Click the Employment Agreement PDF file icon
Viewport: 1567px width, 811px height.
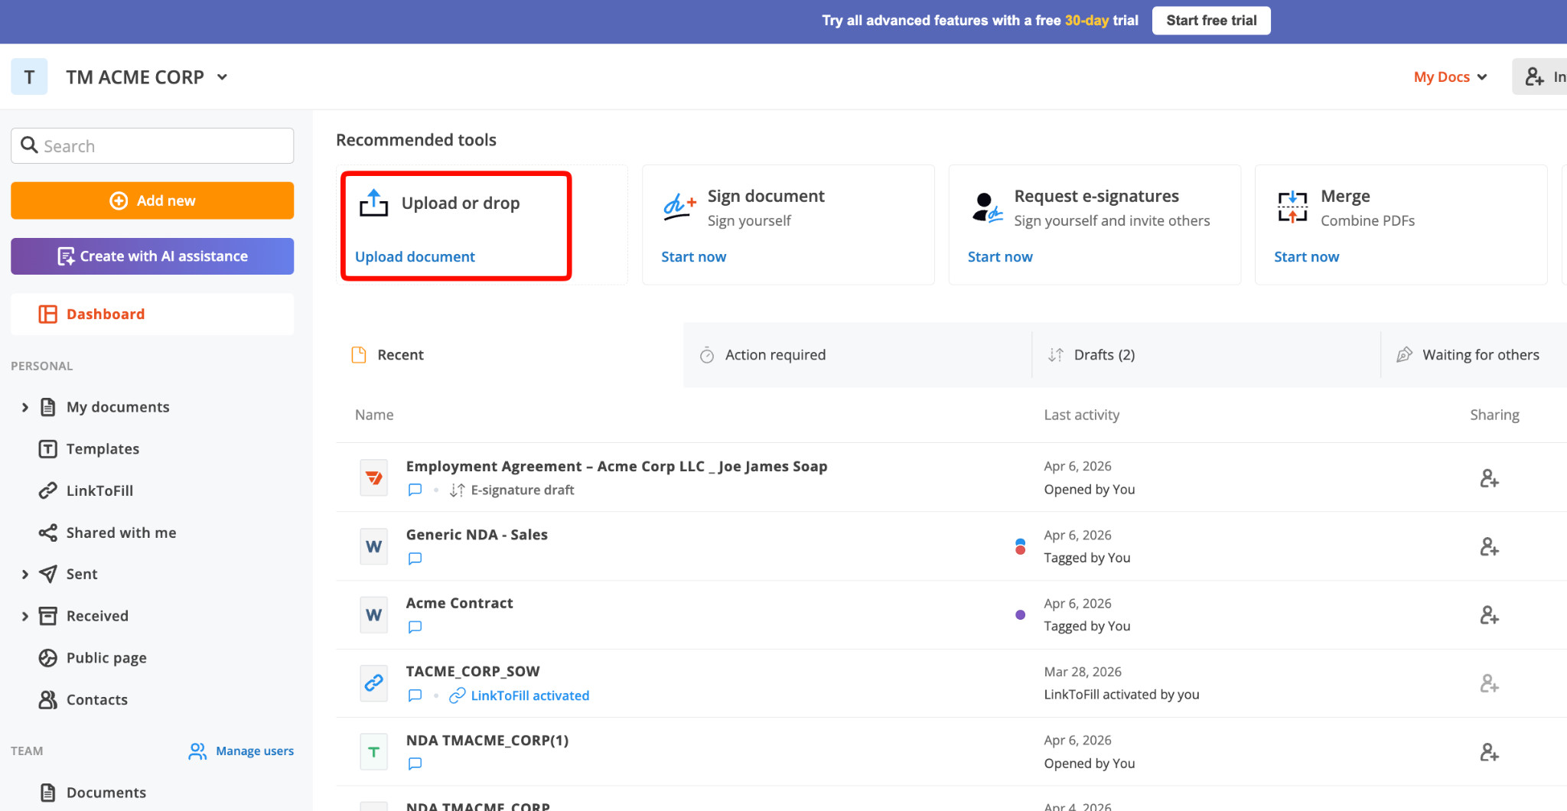[374, 477]
